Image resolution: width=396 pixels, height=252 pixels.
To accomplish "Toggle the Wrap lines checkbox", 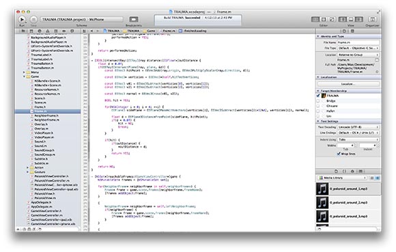I will [x=339, y=154].
